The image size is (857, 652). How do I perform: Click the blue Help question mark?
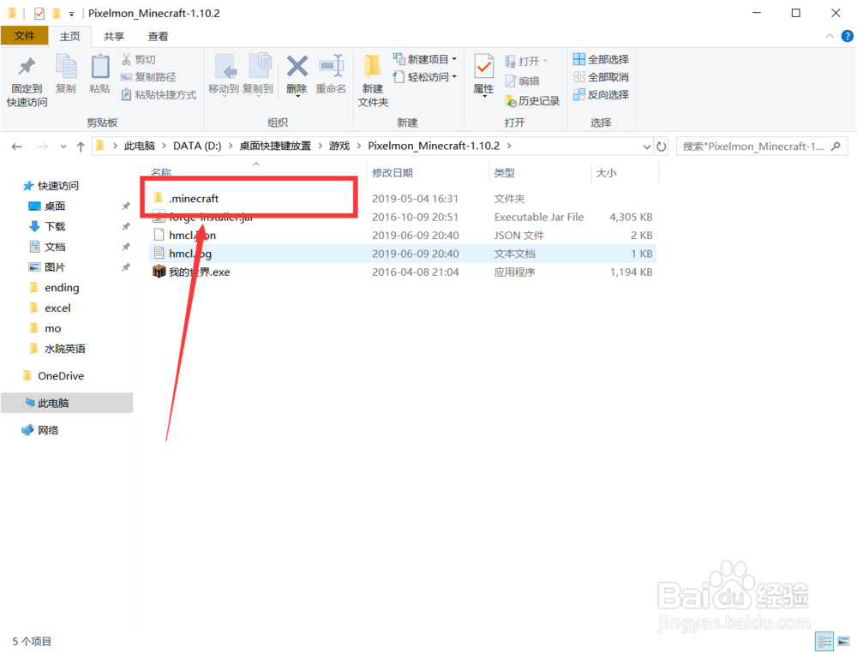[x=848, y=36]
